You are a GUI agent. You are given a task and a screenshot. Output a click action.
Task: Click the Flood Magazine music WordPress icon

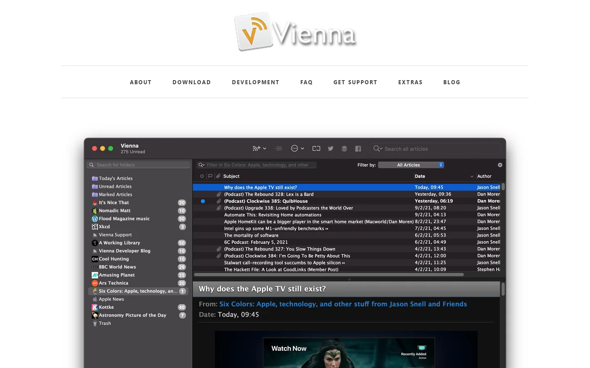tap(95, 219)
